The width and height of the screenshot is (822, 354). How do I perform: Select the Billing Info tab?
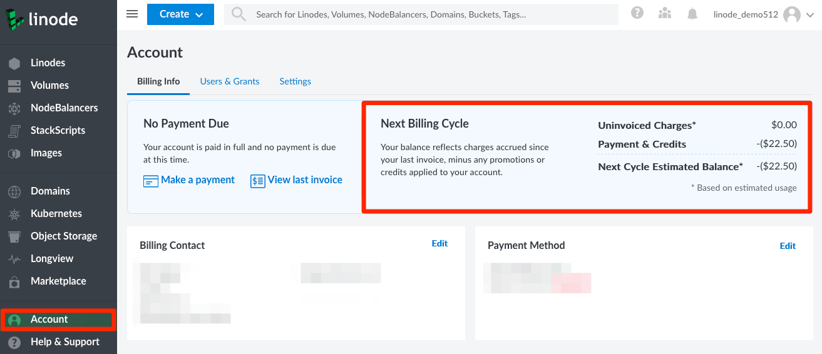158,81
